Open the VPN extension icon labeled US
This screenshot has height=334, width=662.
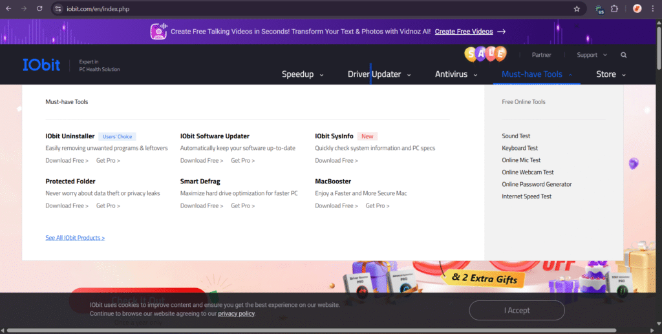pyautogui.click(x=599, y=9)
